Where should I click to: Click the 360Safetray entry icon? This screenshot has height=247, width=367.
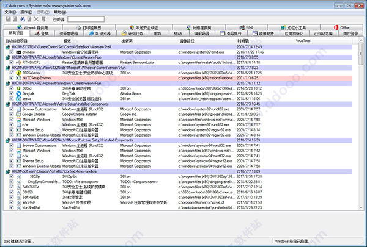(18, 73)
